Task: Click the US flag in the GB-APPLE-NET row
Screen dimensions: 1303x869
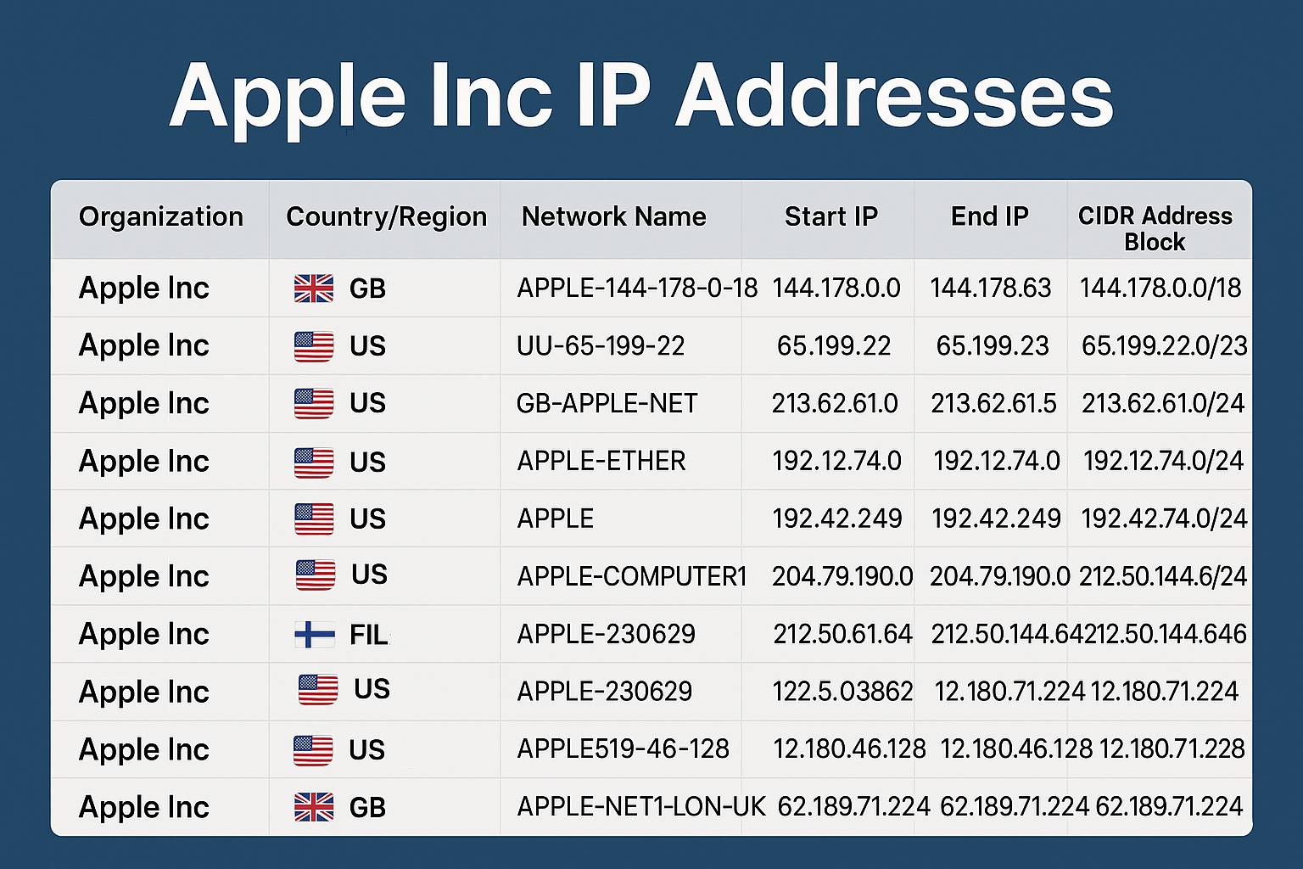Action: click(314, 403)
